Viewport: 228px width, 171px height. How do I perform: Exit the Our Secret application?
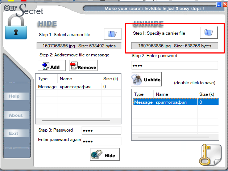pos(17,133)
